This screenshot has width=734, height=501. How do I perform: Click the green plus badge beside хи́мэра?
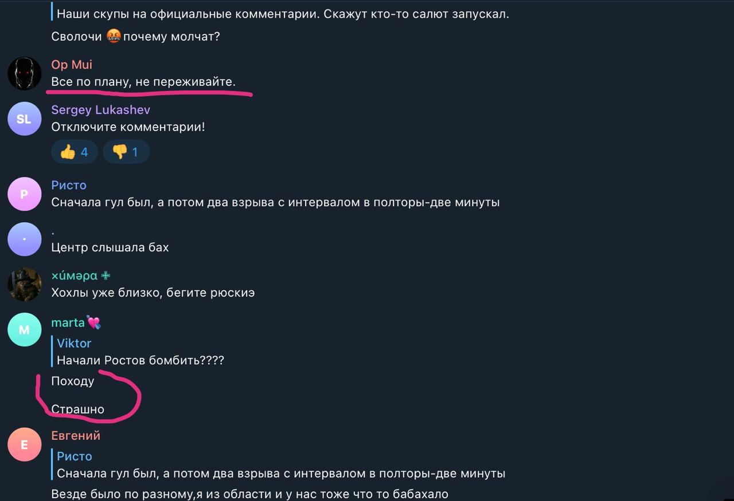click(x=106, y=275)
